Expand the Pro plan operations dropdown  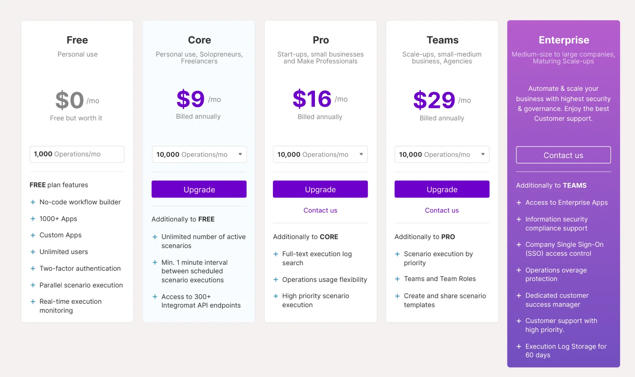[x=320, y=155]
